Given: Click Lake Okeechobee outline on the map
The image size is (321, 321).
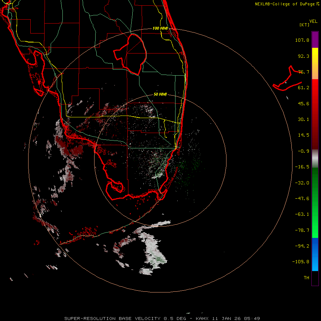Looking at the screenshot, I should click(x=130, y=54).
